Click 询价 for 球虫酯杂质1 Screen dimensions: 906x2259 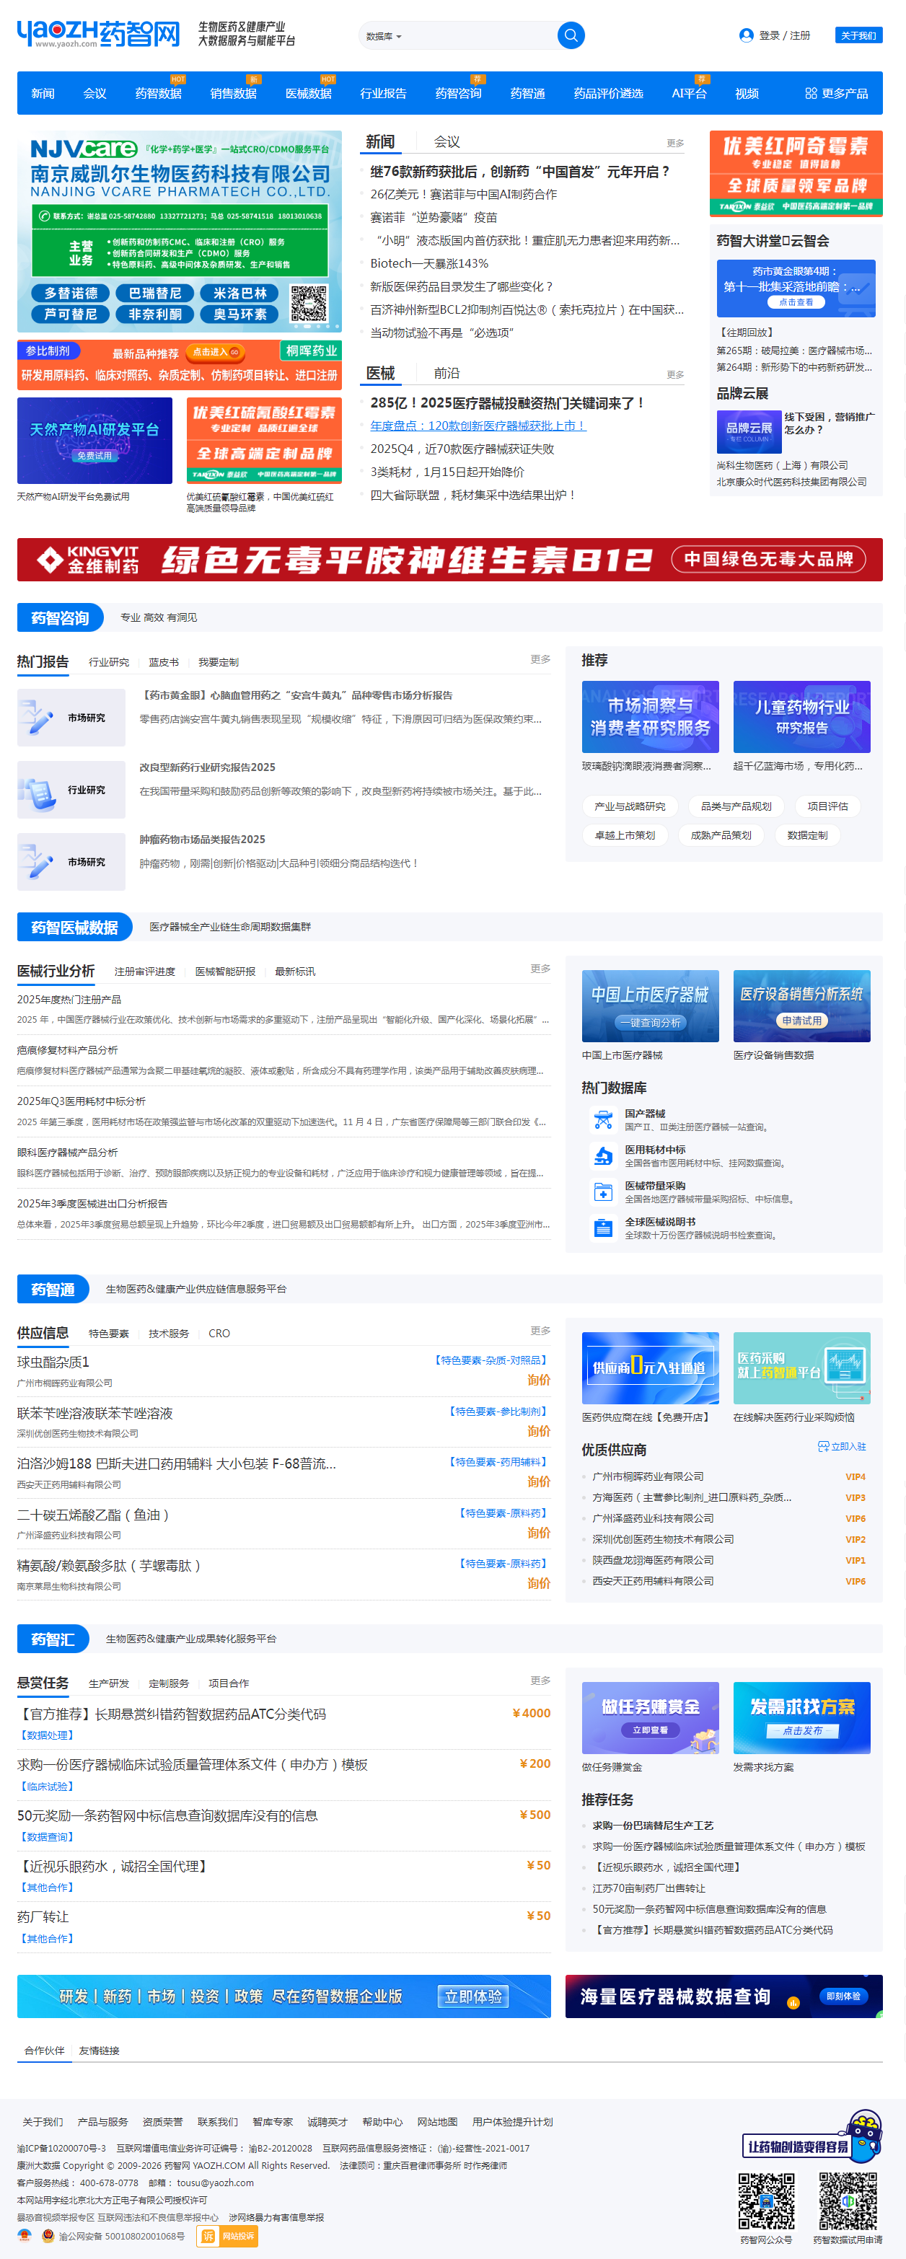pos(539,1380)
